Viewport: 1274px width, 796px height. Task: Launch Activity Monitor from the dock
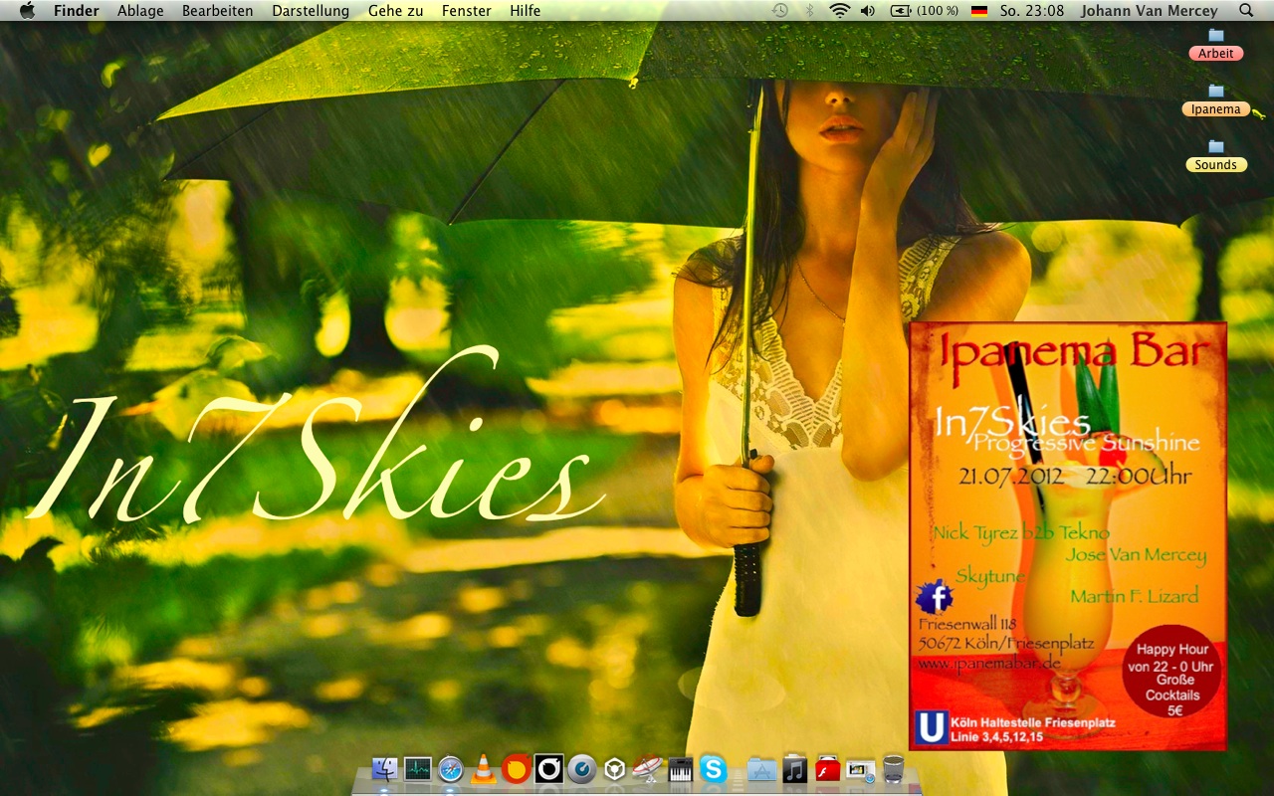pos(418,769)
